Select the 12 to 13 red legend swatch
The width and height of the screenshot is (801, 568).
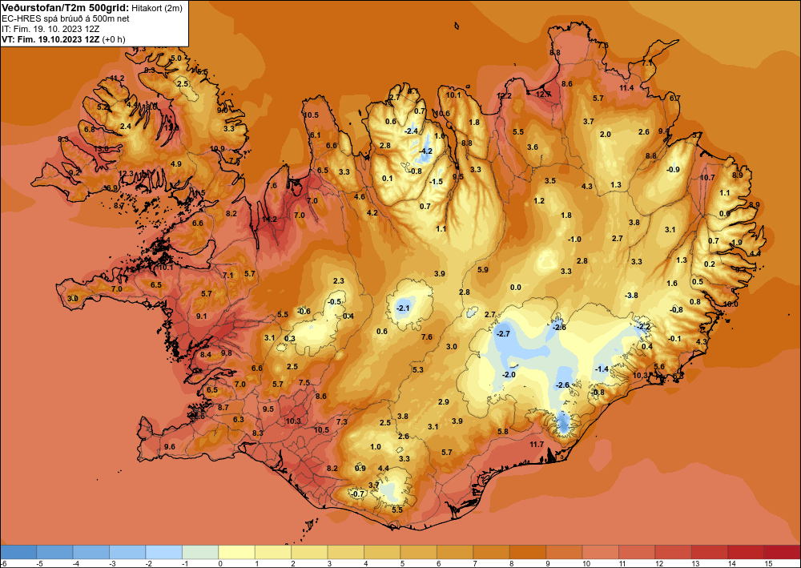click(x=674, y=552)
